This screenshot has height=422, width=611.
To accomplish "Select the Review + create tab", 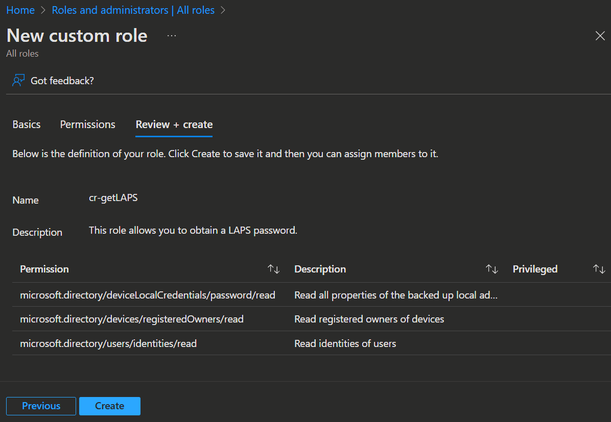I will 174,125.
